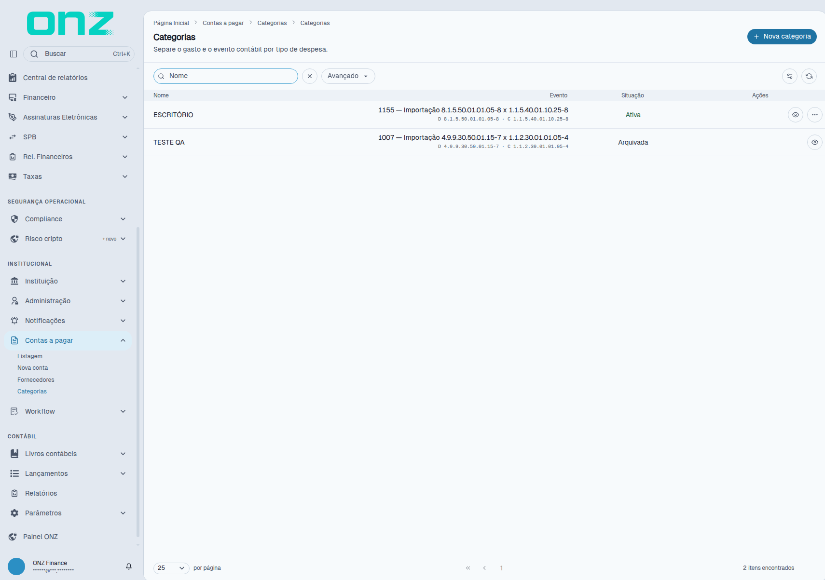Click Nova categoria button

click(782, 37)
